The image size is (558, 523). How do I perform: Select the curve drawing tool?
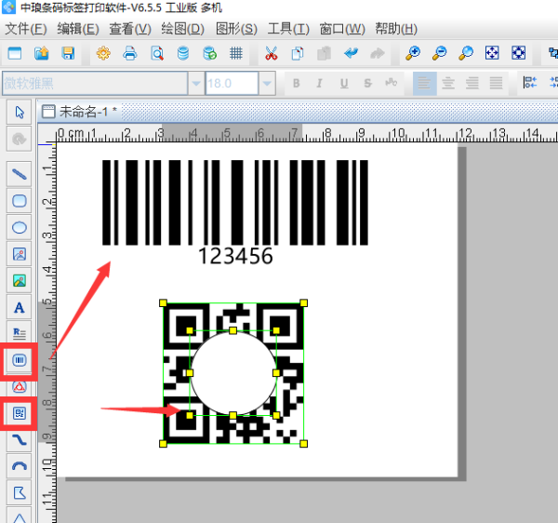[20, 440]
